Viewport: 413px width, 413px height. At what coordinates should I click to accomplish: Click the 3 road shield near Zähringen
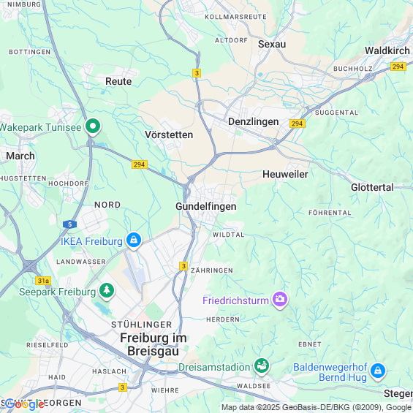click(183, 266)
